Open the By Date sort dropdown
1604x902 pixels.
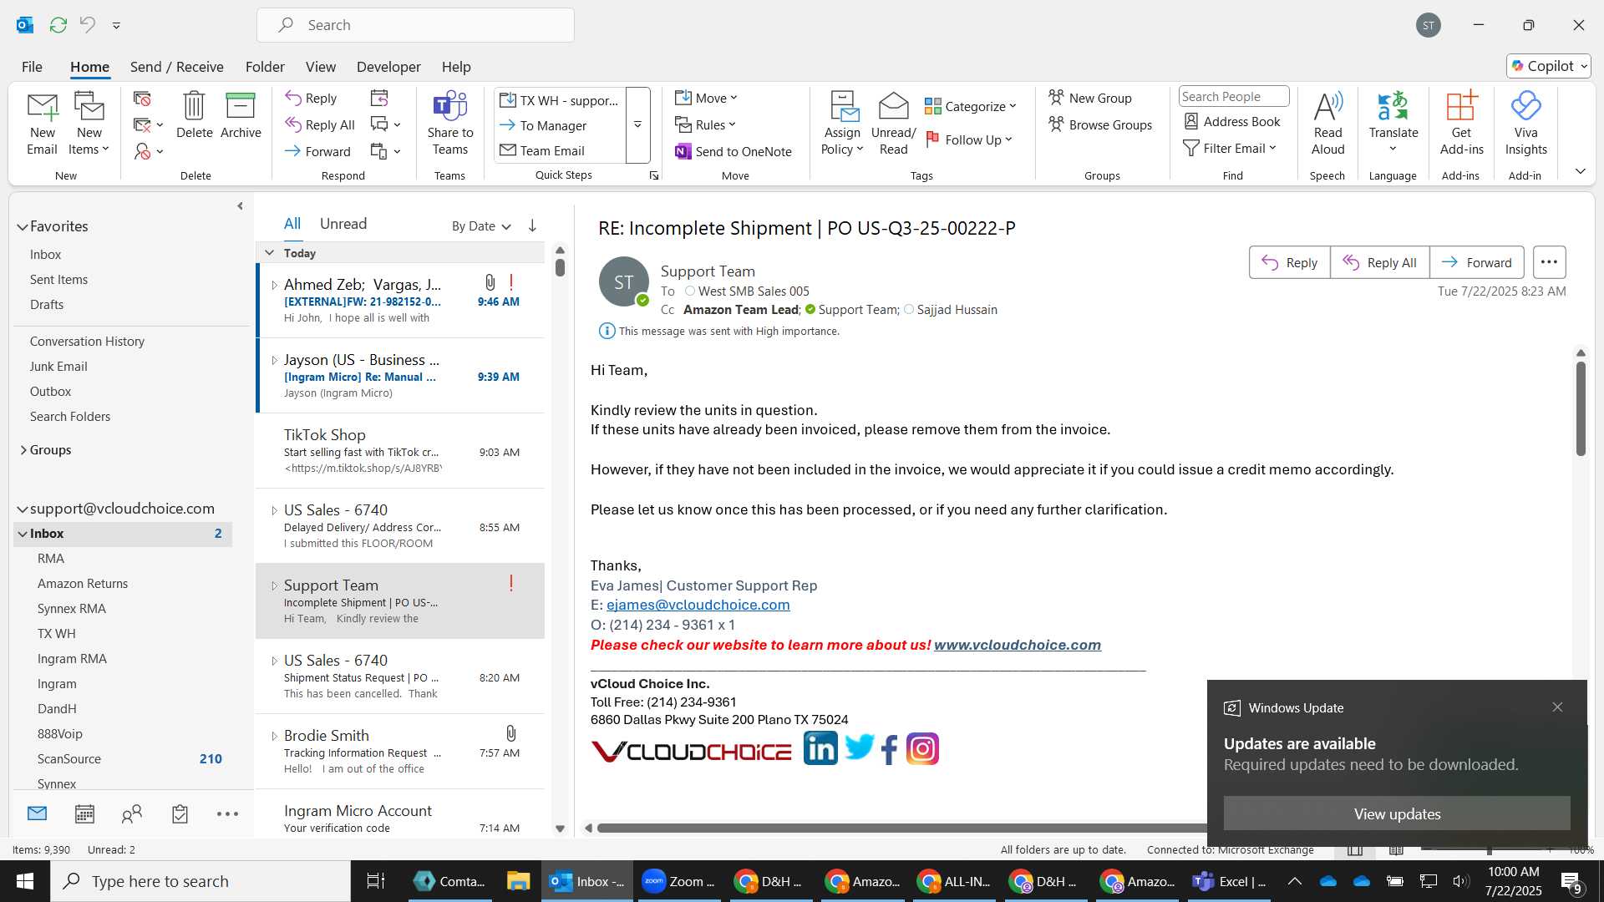(481, 225)
